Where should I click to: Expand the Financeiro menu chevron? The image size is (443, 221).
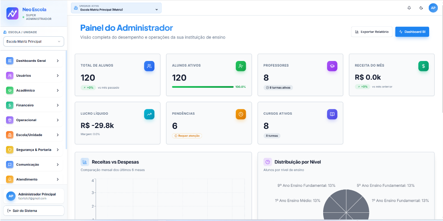(x=58, y=105)
